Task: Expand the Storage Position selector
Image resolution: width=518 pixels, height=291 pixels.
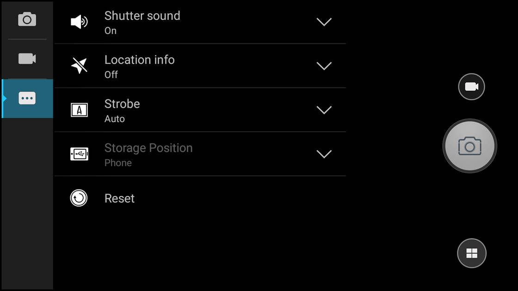Action: tap(324, 154)
